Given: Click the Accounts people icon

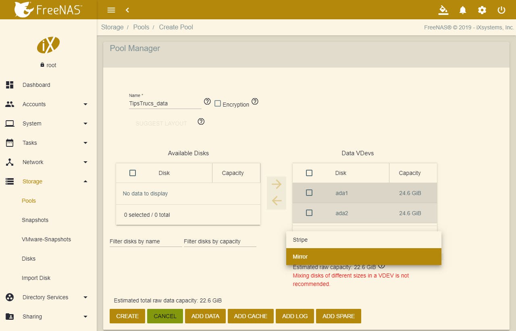Looking at the screenshot, I should coord(10,104).
